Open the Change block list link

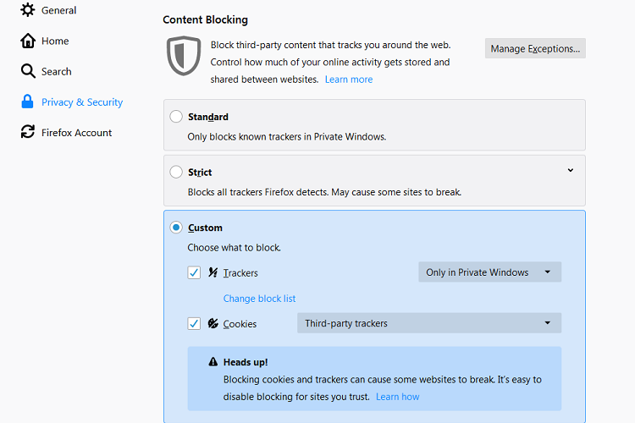tap(259, 299)
